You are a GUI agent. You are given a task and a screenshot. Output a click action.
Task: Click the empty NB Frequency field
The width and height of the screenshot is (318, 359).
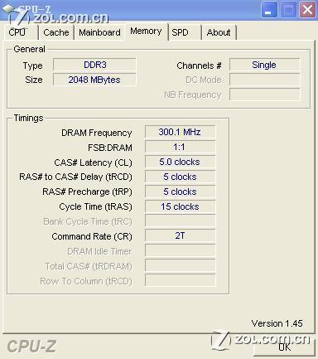tap(264, 95)
